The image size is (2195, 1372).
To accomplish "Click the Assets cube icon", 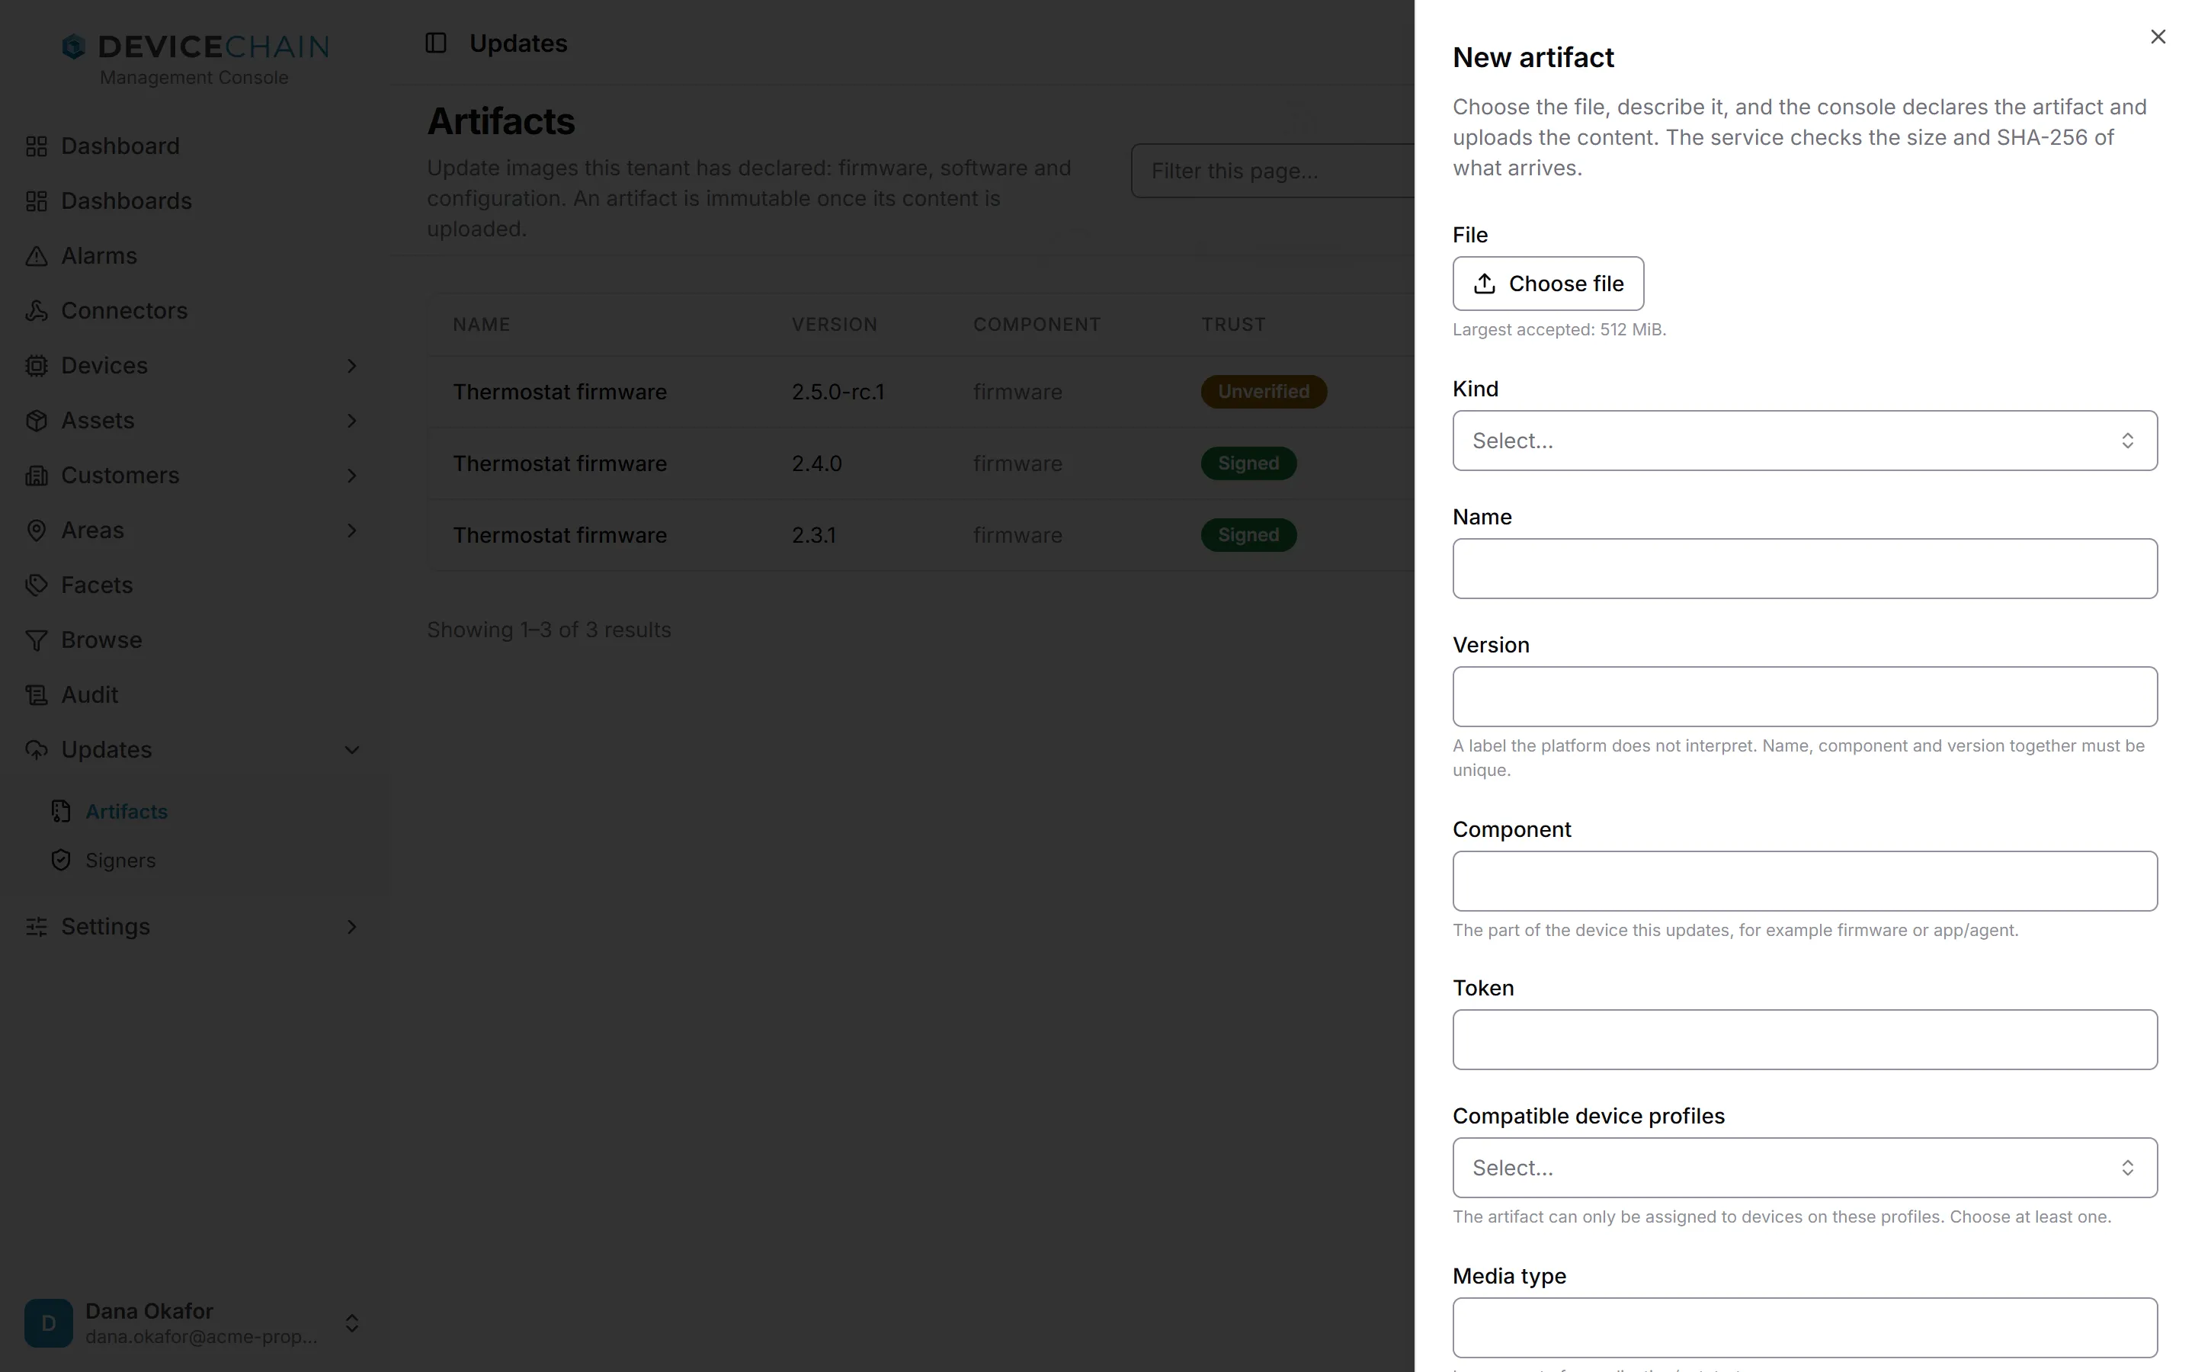I will pyautogui.click(x=37, y=421).
